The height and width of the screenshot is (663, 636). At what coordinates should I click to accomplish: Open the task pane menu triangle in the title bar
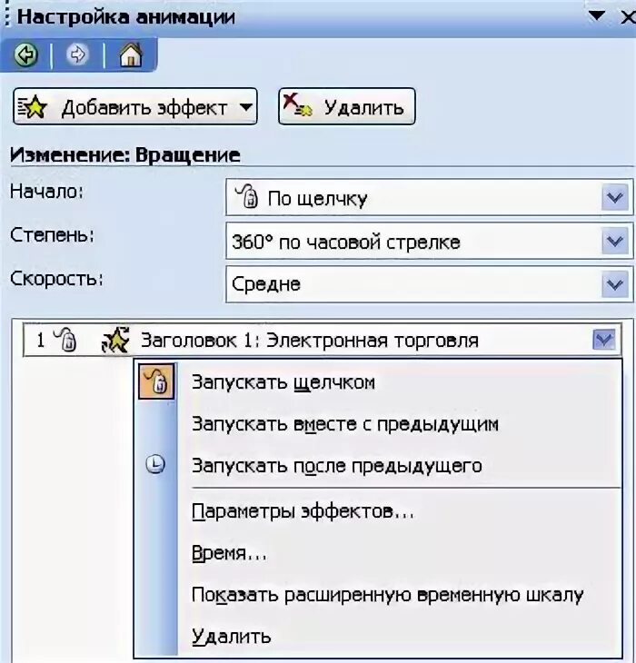[x=597, y=15]
